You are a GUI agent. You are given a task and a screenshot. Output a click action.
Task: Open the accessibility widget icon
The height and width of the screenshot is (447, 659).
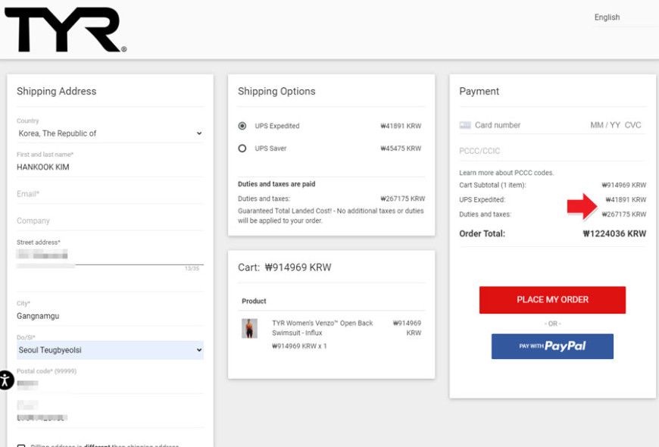coord(5,380)
